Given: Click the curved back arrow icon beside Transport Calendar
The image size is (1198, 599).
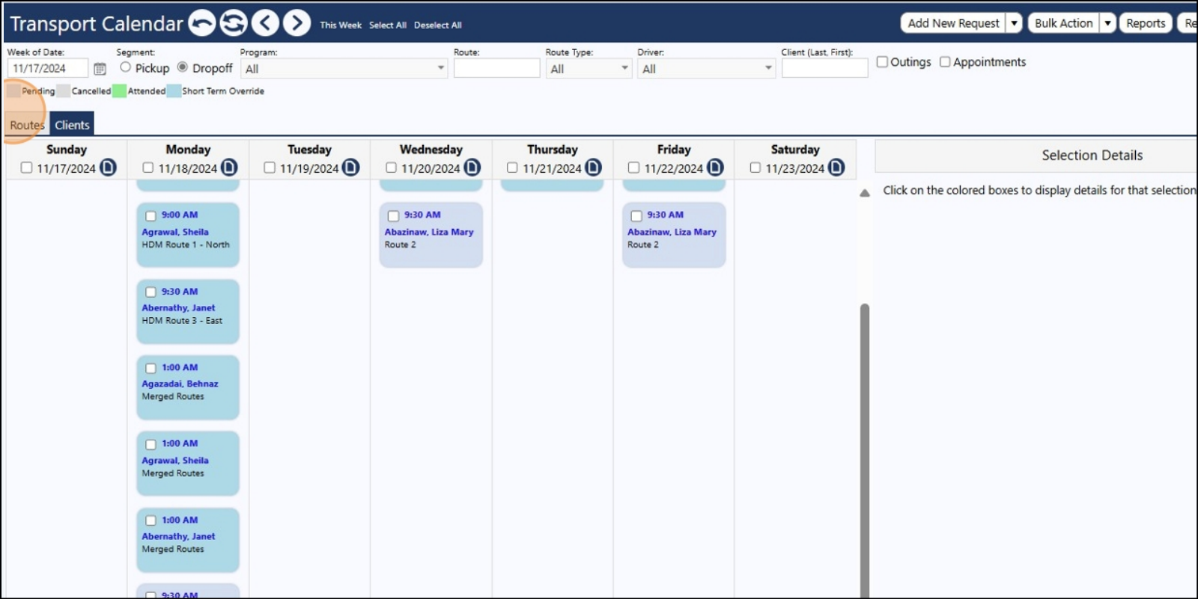Looking at the screenshot, I should [201, 23].
